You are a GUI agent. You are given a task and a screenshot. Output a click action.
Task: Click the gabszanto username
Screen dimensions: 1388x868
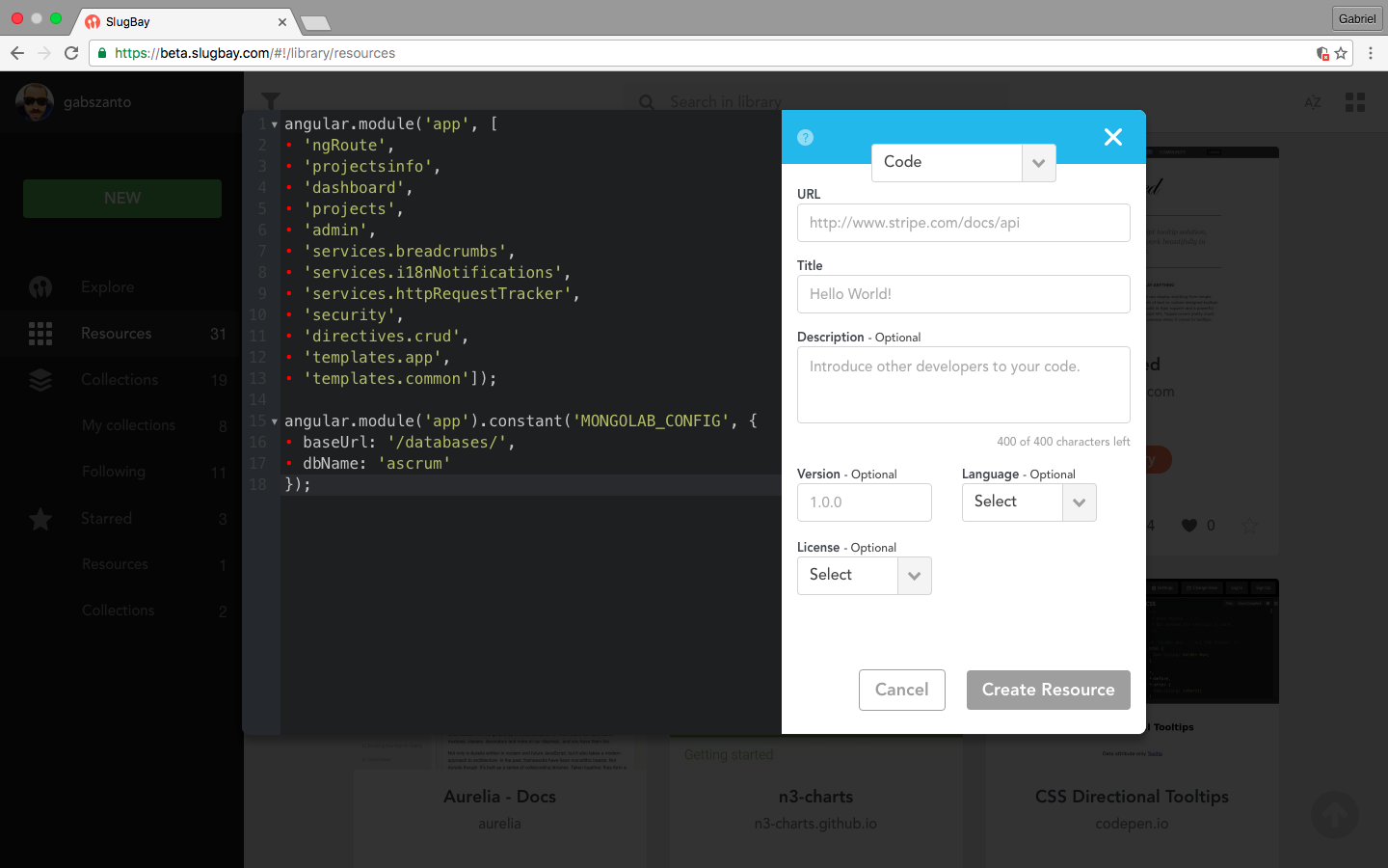click(97, 102)
